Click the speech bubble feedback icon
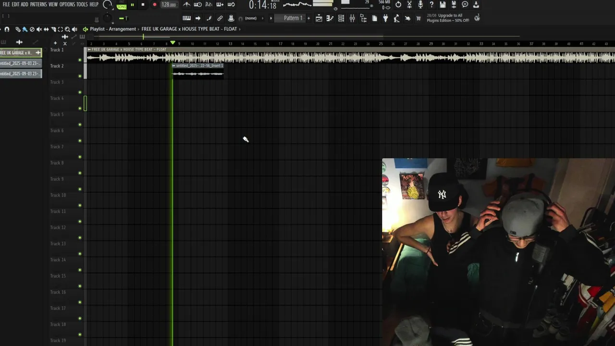 point(465,5)
